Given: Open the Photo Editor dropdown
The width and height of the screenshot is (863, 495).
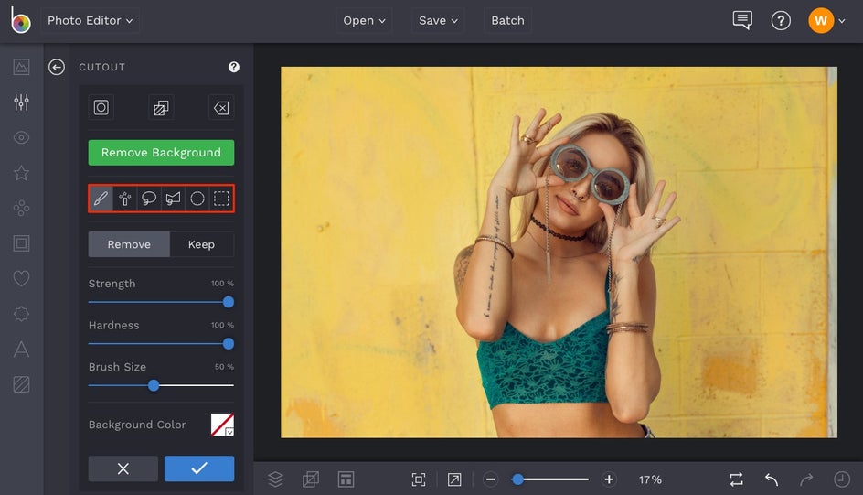Looking at the screenshot, I should [x=90, y=20].
